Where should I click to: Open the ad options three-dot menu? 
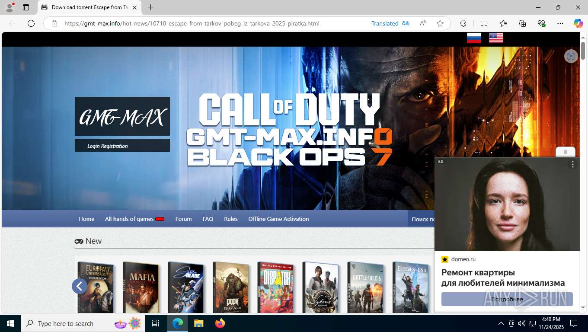573,164
